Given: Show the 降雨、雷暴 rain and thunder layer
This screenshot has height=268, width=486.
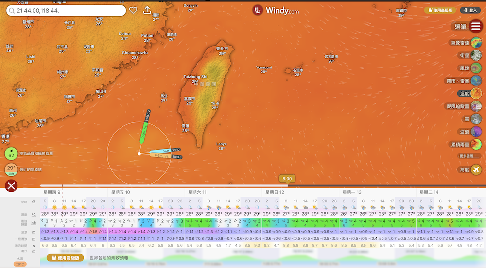Looking at the screenshot, I should pos(476,81).
